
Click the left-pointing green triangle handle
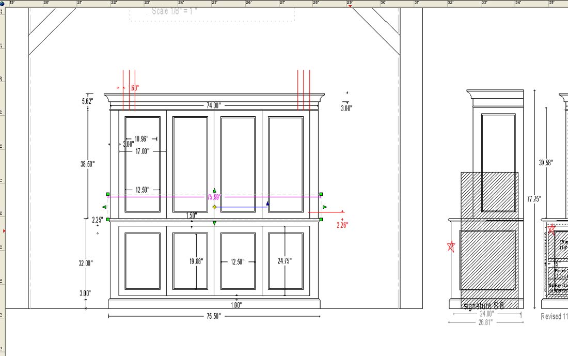(x=103, y=206)
